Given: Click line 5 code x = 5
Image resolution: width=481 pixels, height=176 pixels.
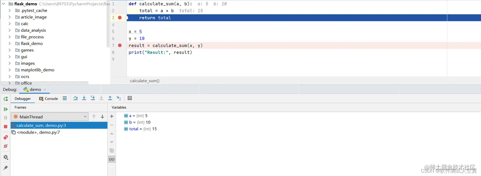Looking at the screenshot, I should tap(135, 31).
